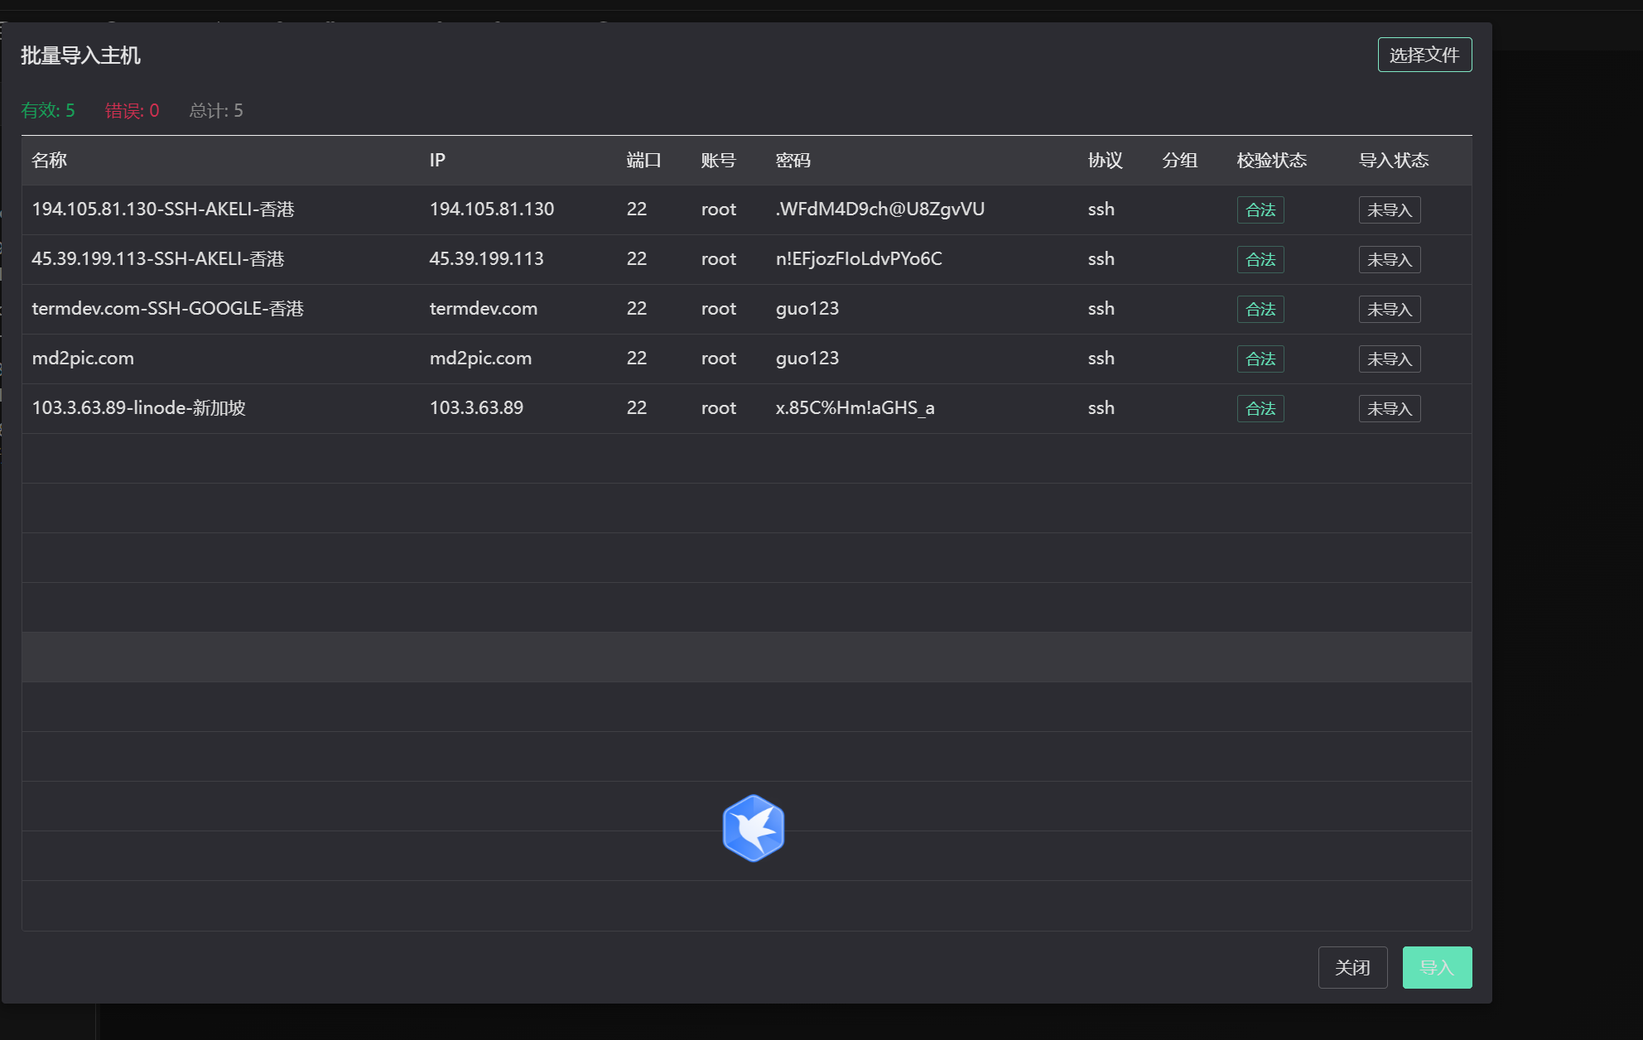
Task: Click 未导入 tag for 103.3.63.89 row
Action: pos(1389,408)
